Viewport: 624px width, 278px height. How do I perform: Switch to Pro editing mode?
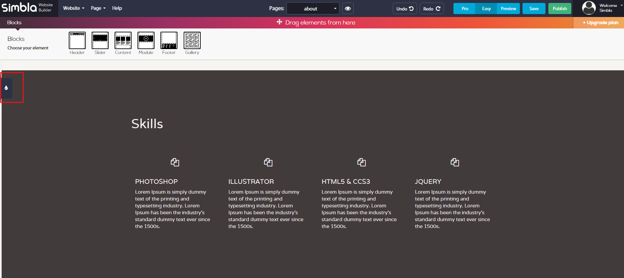[x=465, y=9]
